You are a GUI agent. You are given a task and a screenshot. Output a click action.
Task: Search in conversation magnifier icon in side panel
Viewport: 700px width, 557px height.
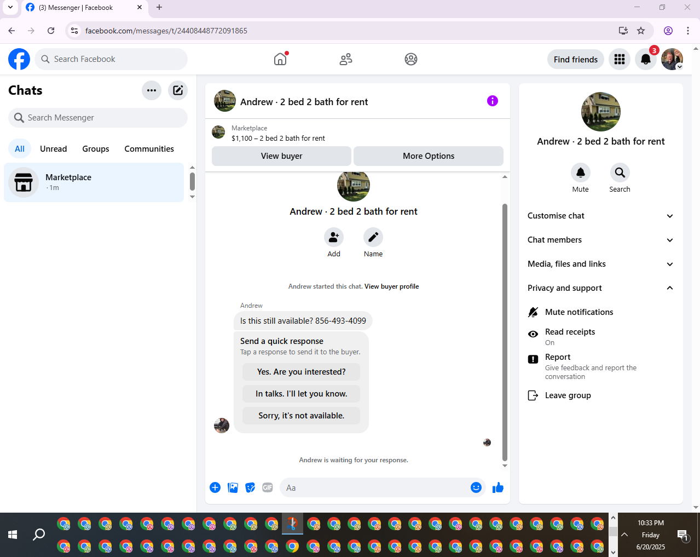pyautogui.click(x=620, y=173)
